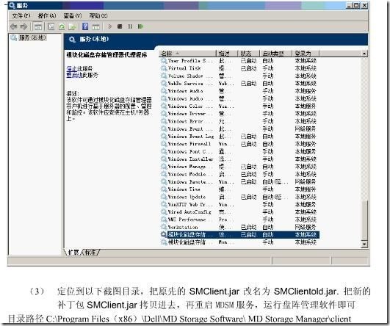Select 服务(本地) in the left tree
Image resolution: width=390 pixels, height=326 pixels.
coord(29,37)
